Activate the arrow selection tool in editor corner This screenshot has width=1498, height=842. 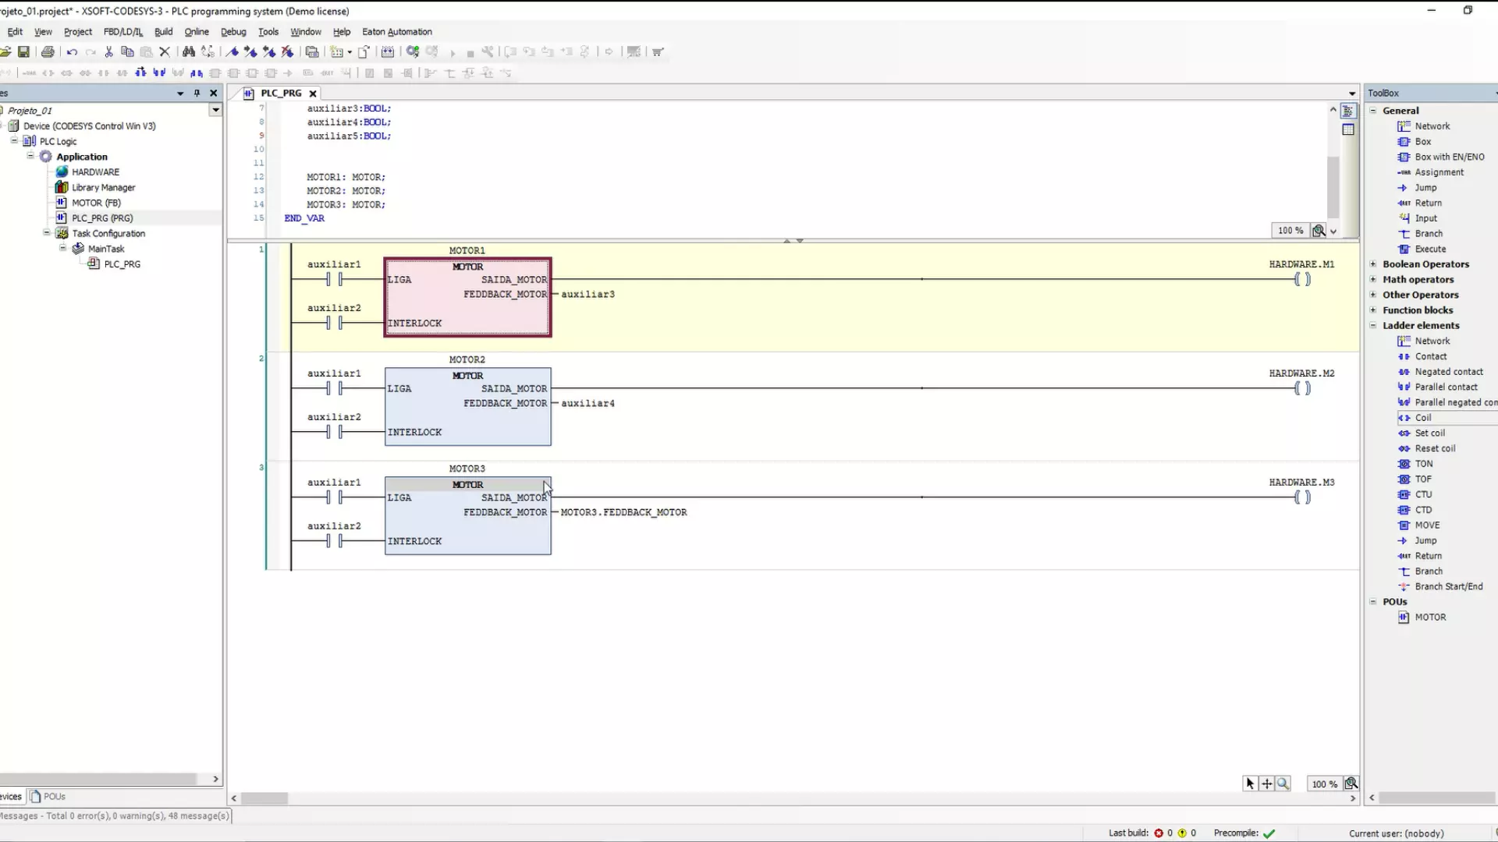click(x=1251, y=784)
